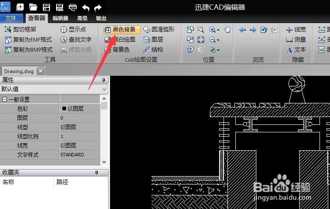Click the globe zoom icon
This screenshot has height=209, width=330.
(213, 50)
